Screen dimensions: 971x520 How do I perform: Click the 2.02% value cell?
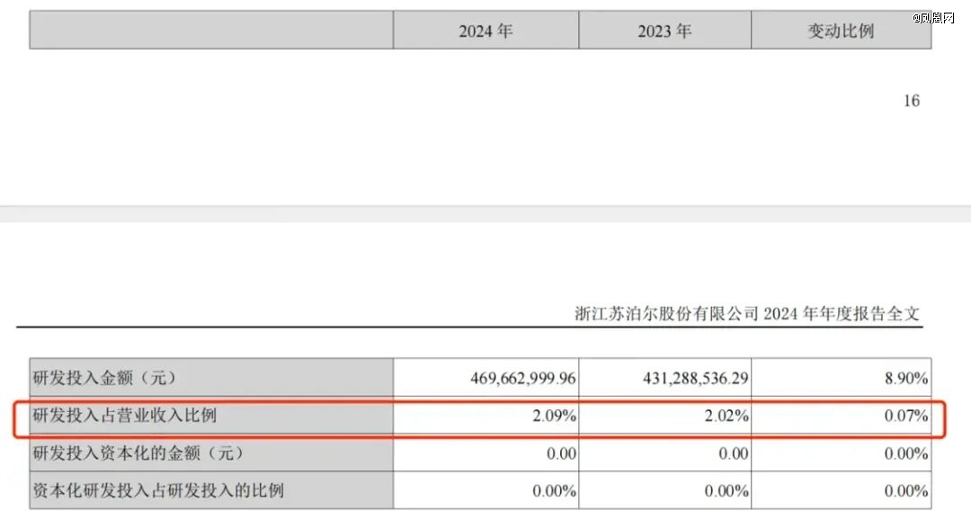tap(726, 417)
